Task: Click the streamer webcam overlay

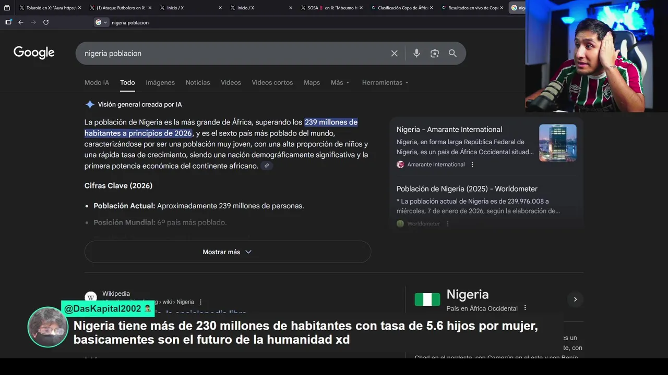Action: coord(597,56)
